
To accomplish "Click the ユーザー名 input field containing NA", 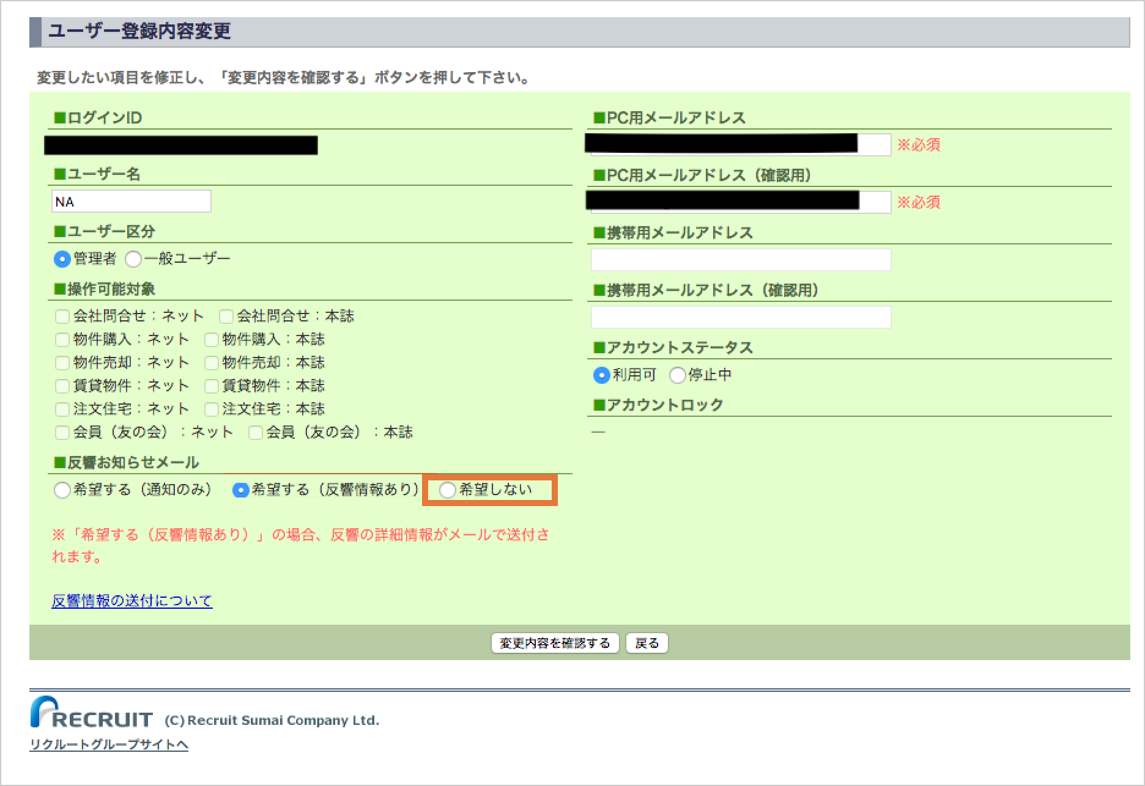I will [132, 201].
